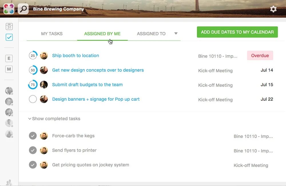
Task: Open the Ship booth to location task
Action: tap(76, 56)
